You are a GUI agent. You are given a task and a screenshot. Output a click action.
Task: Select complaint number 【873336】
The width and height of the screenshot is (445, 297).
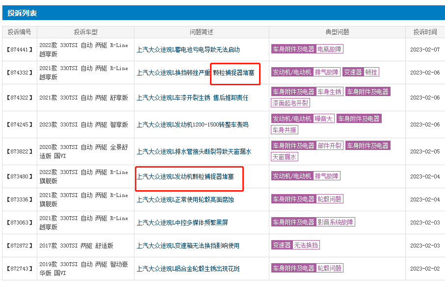[x=19, y=199]
